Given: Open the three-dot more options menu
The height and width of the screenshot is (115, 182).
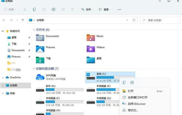Looking at the screenshot, I should (119, 9).
